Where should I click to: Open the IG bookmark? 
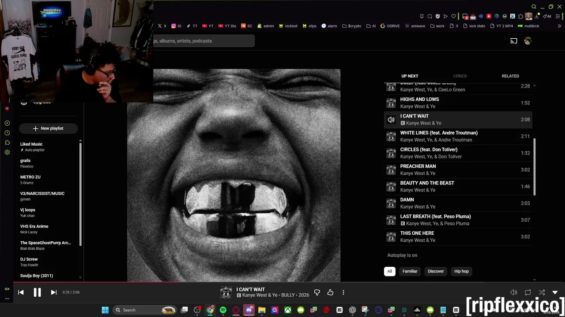point(176,26)
